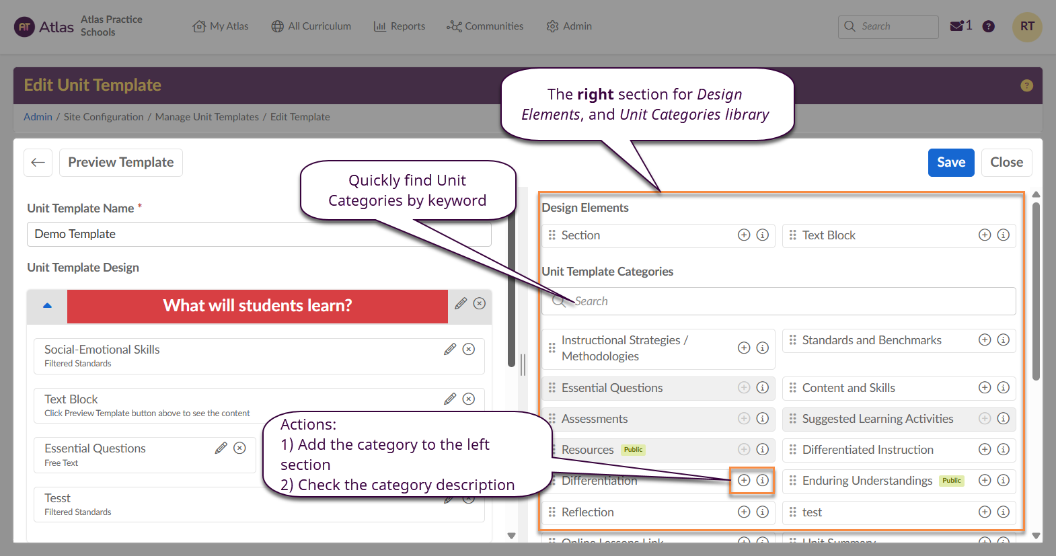1056x556 pixels.
Task: Click the Unit Summary category drag handle
Action: coord(792,540)
